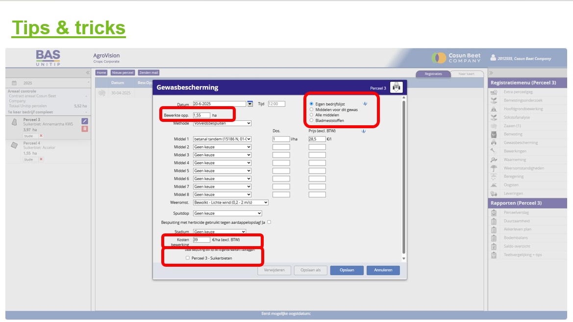
Task: Click the Waarneming magnifier icon in sidebar
Action: coord(494,160)
